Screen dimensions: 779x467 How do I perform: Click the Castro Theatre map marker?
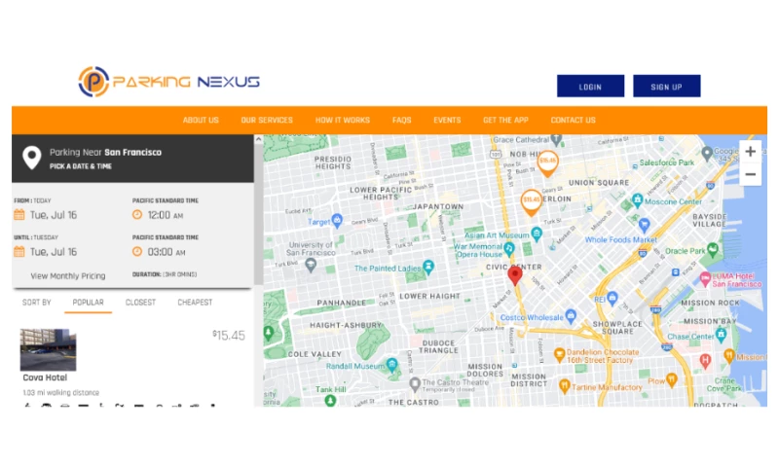pos(415,383)
